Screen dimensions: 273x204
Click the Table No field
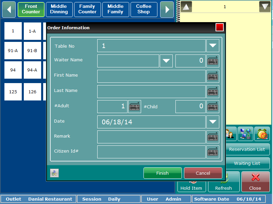tap(151, 46)
